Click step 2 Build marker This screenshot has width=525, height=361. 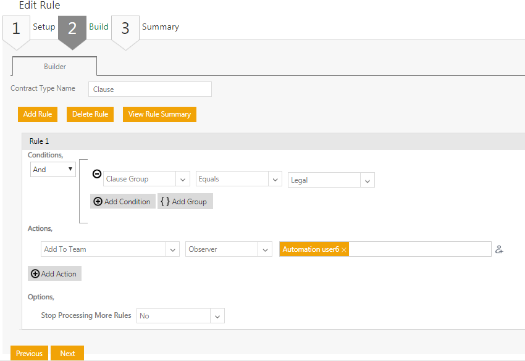click(x=72, y=29)
